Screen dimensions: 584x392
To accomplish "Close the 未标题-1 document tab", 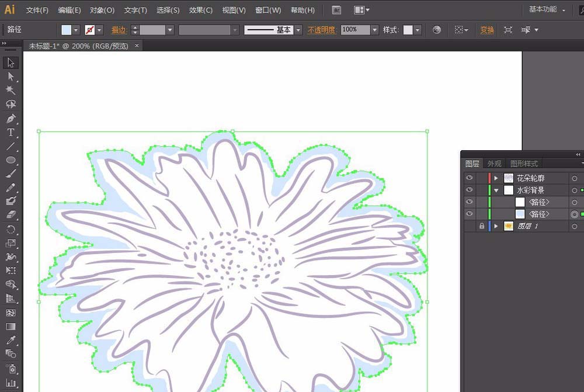I will click(137, 46).
